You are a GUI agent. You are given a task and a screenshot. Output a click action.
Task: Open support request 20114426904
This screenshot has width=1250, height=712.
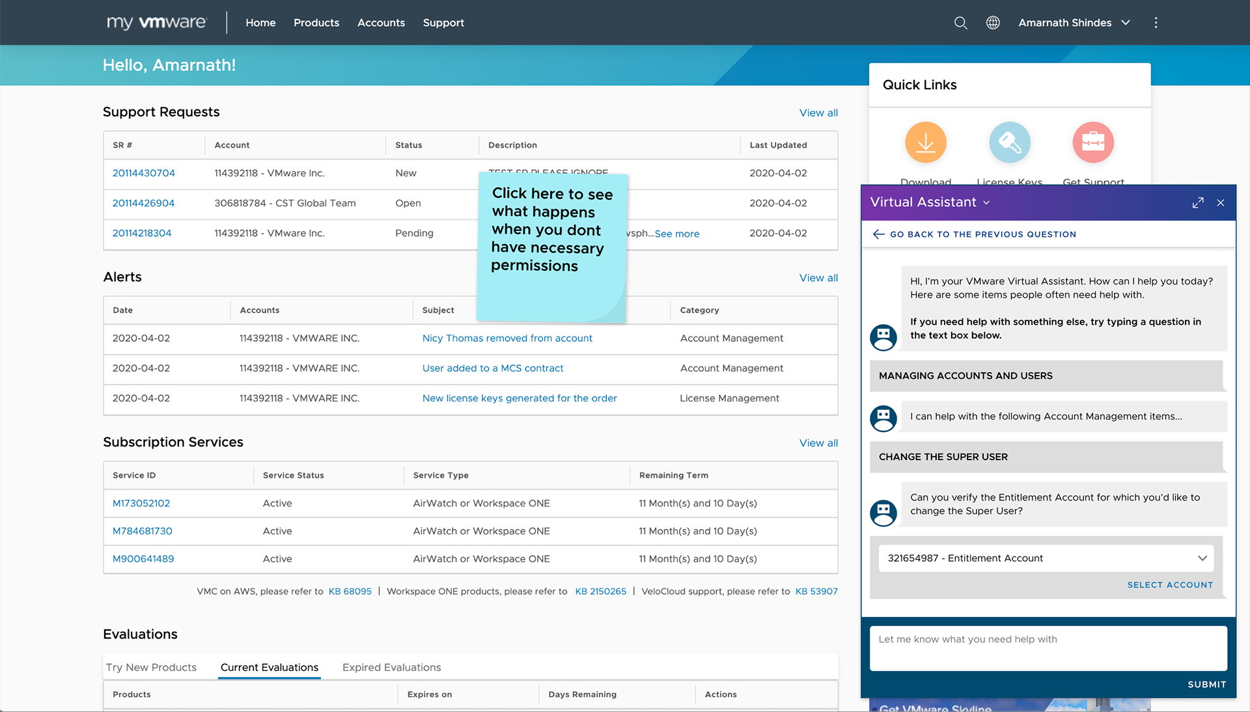[143, 203]
